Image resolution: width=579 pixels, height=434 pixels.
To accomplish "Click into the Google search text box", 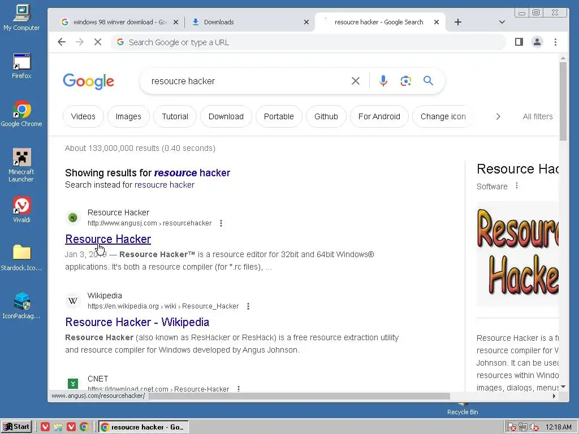I will tap(248, 81).
